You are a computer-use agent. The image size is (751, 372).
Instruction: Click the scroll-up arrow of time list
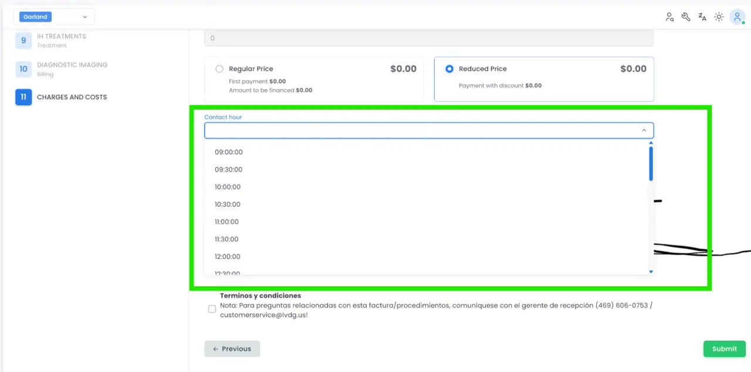pos(651,142)
